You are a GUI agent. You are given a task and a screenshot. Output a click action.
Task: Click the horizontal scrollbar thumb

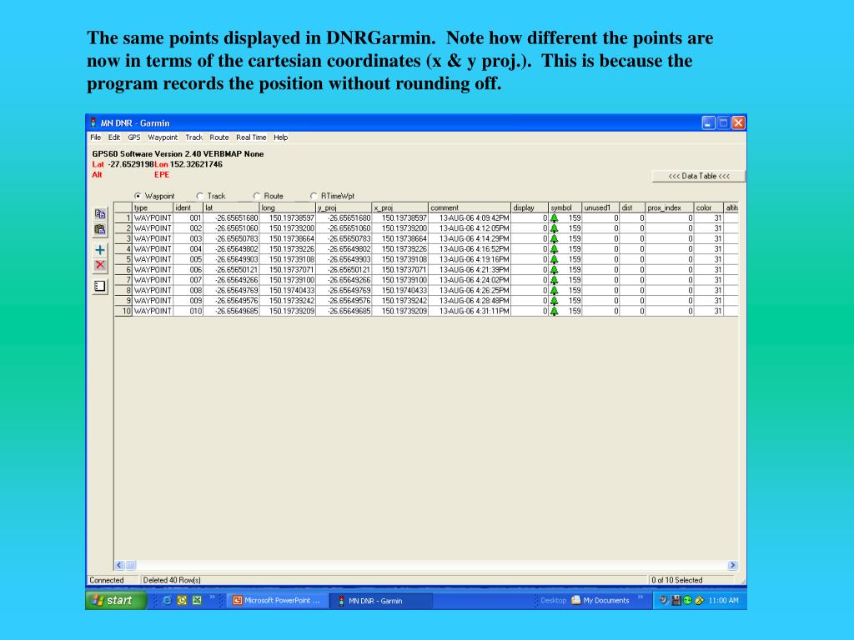130,566
